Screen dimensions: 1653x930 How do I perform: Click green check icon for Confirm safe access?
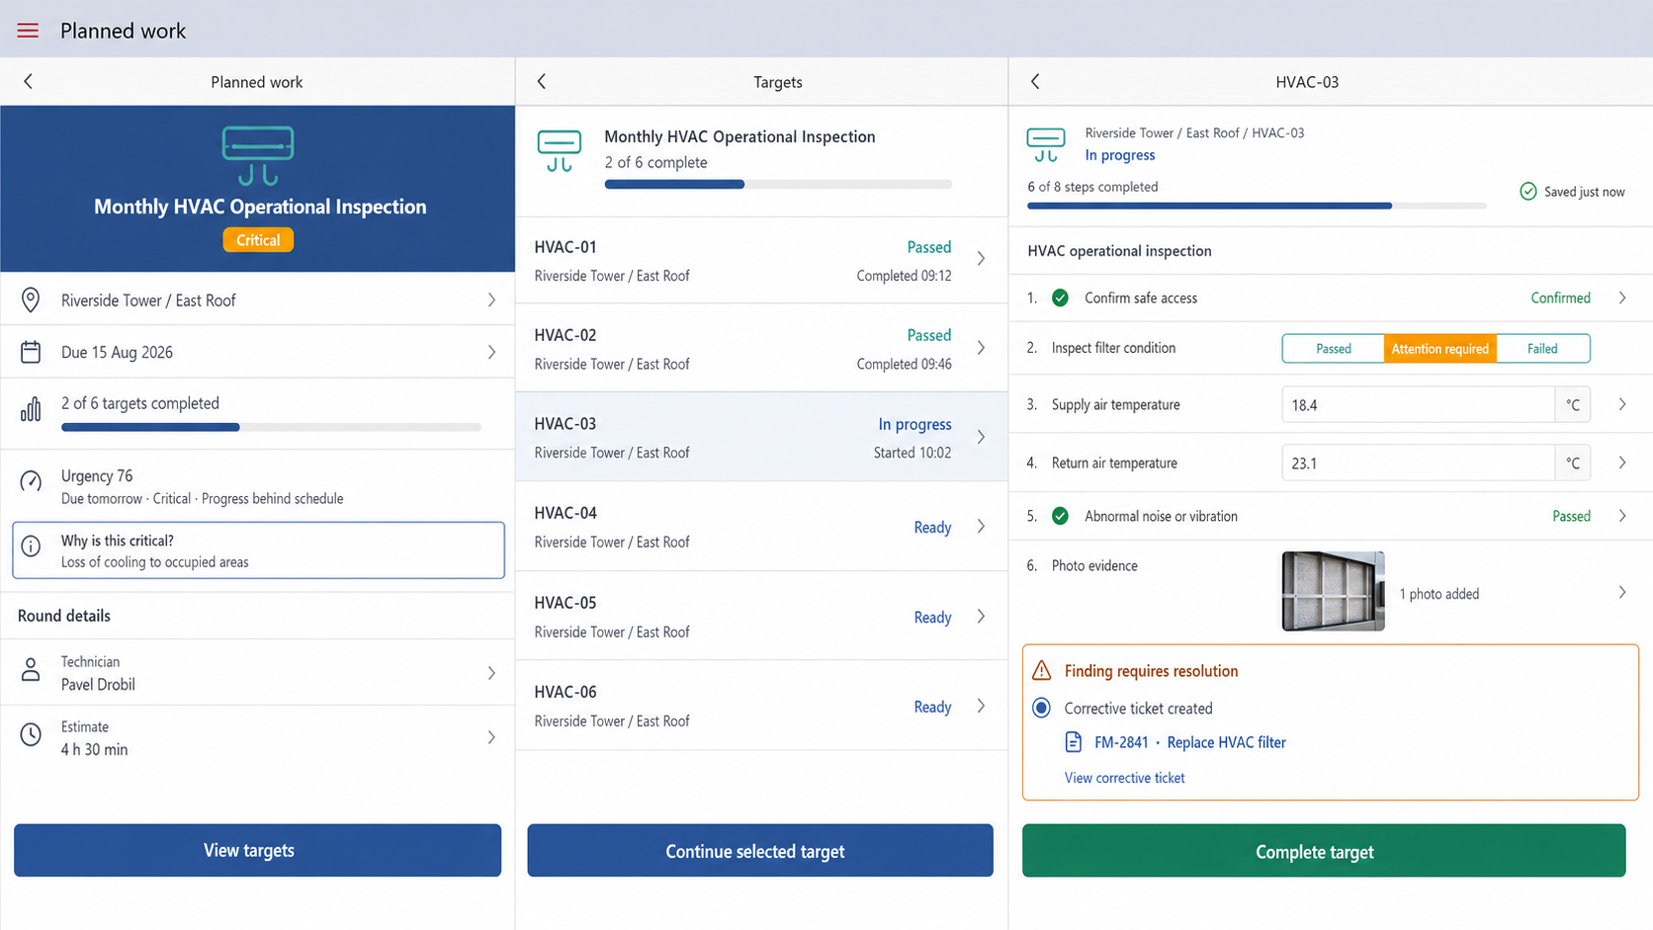point(1060,297)
